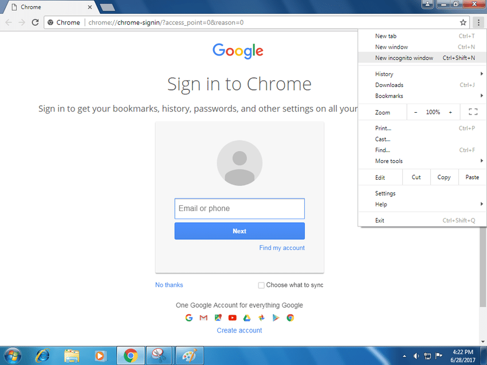487x365 pixels.
Task: Open Downloads from the menu
Action: point(422,85)
